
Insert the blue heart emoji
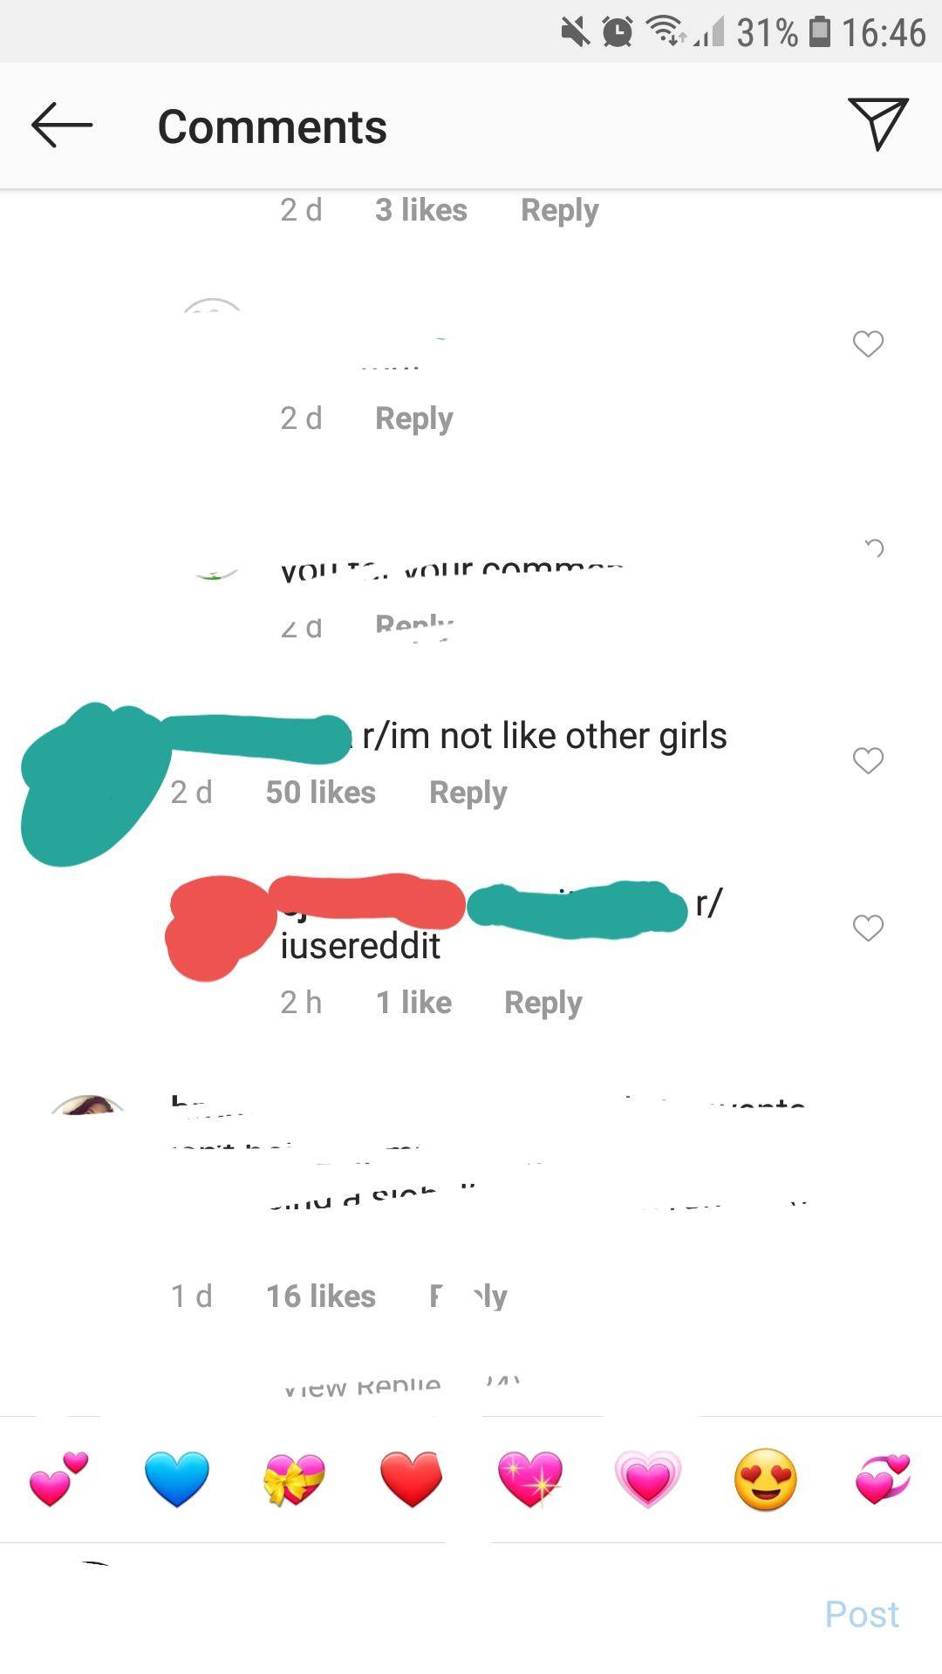(177, 1479)
